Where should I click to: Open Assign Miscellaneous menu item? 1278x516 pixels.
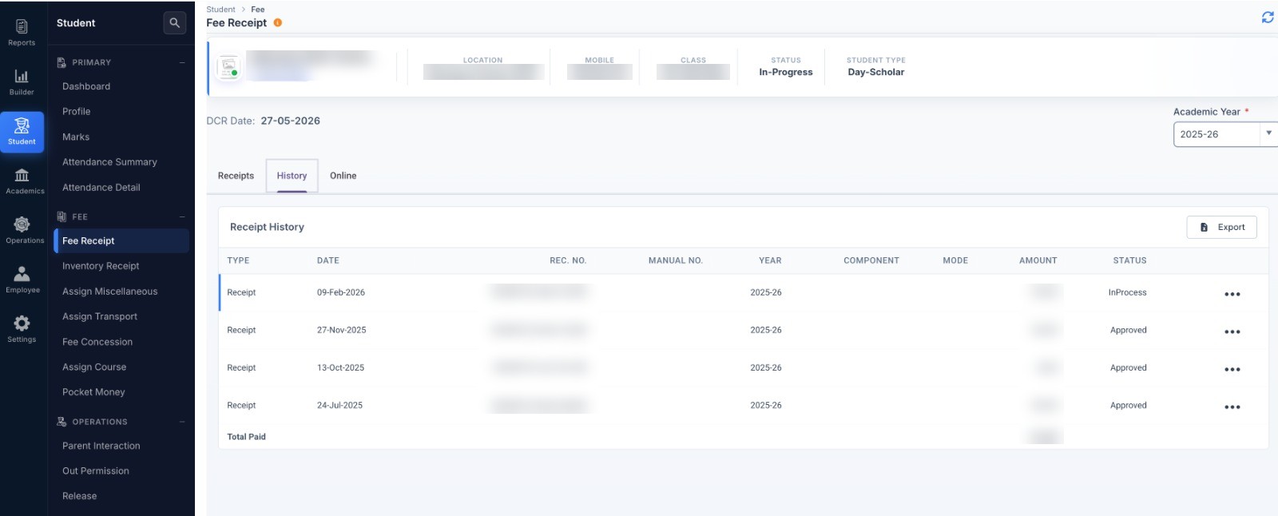pyautogui.click(x=110, y=292)
